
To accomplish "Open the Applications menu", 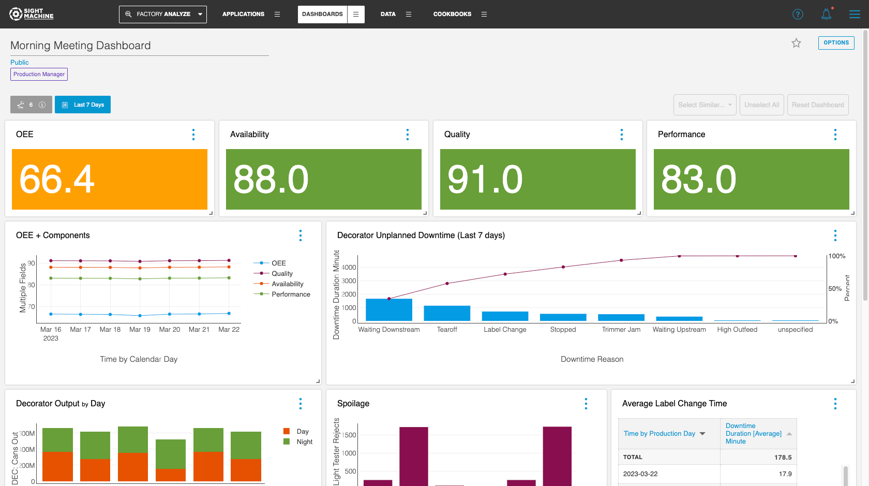I will pos(243,14).
